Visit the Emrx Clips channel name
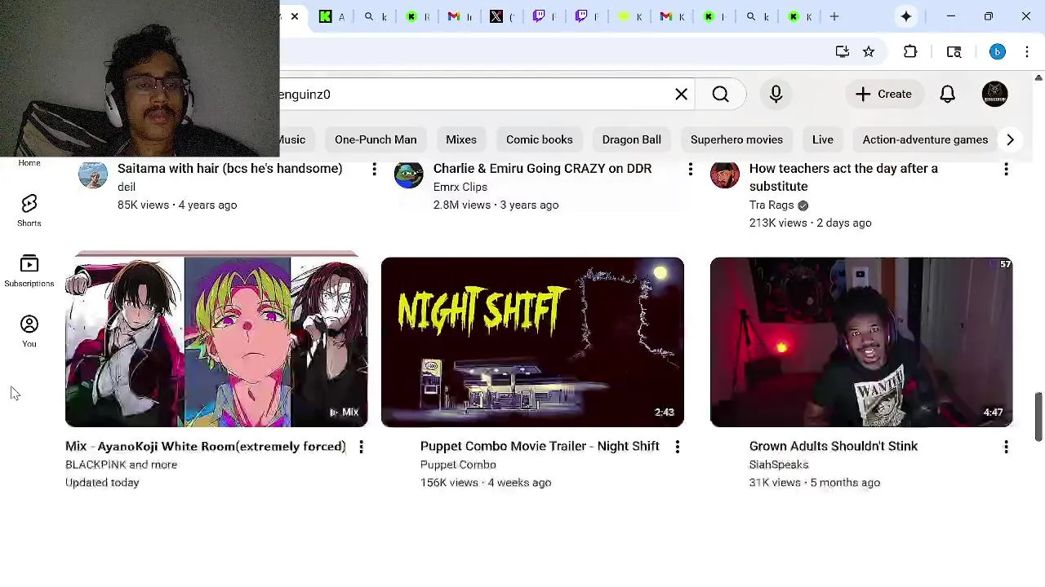This screenshot has width=1045, height=587. point(460,188)
